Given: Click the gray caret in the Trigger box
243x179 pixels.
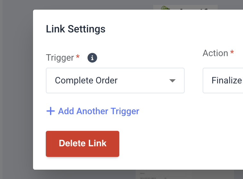Looking at the screenshot, I should (x=172, y=81).
